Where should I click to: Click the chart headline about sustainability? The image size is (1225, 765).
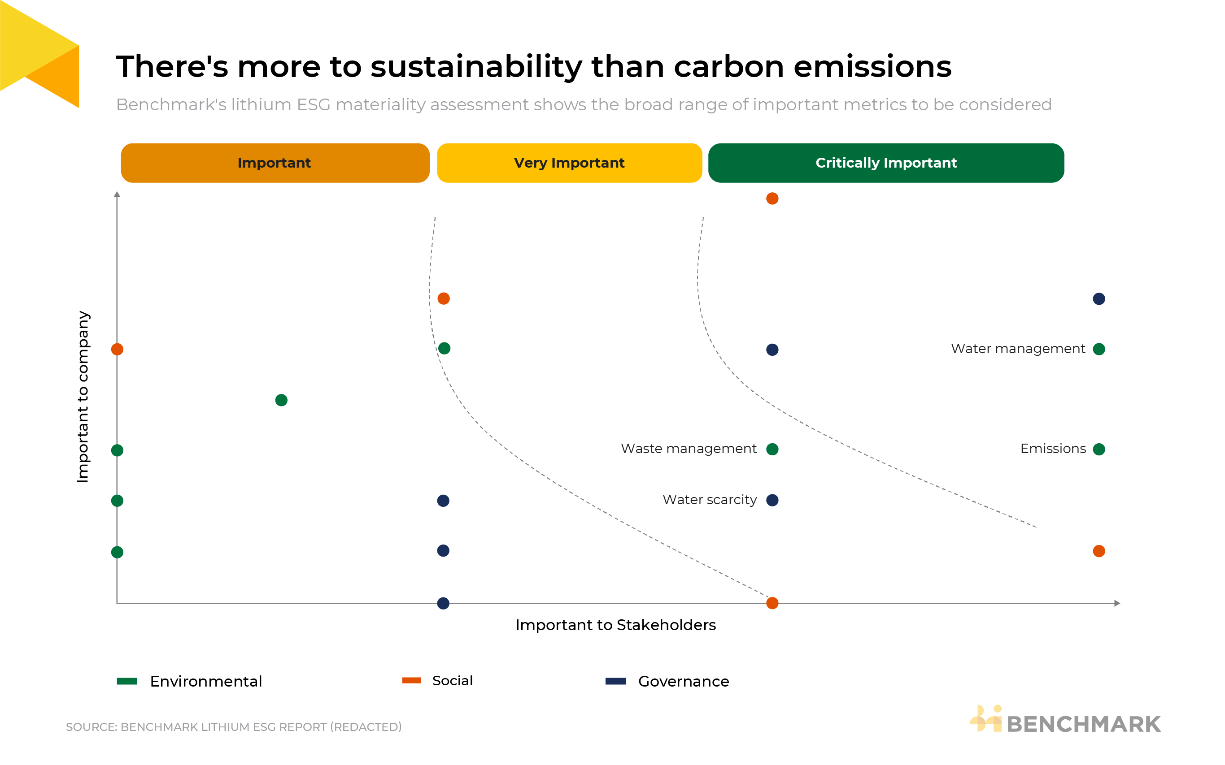pyautogui.click(x=534, y=67)
